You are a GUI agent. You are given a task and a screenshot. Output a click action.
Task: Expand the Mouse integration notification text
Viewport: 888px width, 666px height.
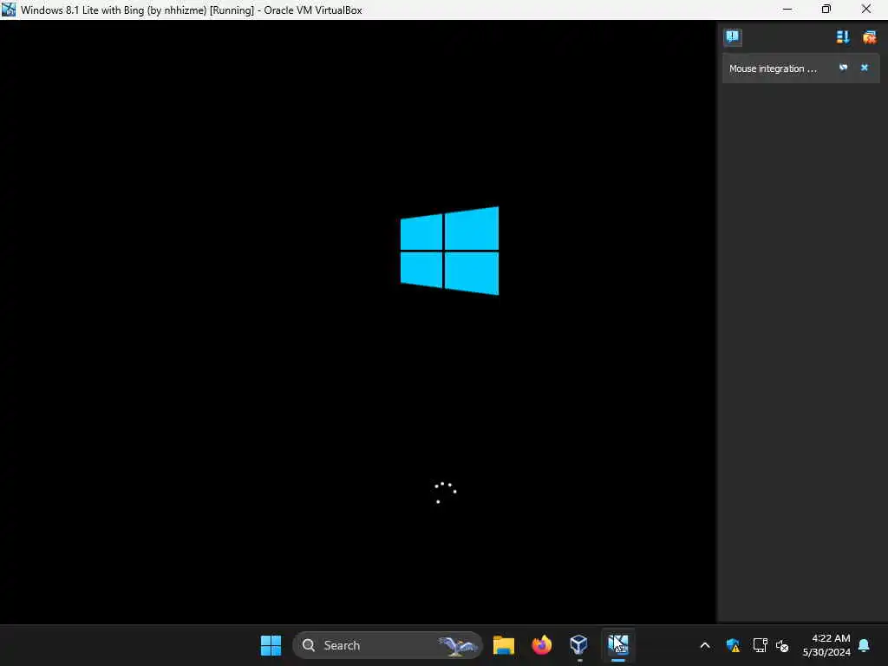coord(773,69)
